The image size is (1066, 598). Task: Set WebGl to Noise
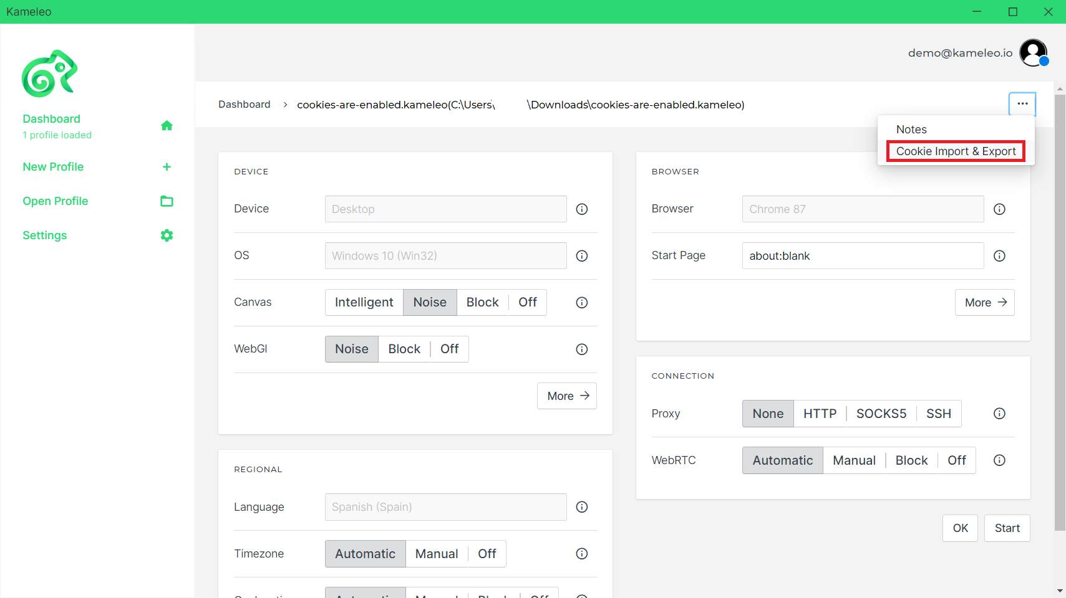point(352,349)
